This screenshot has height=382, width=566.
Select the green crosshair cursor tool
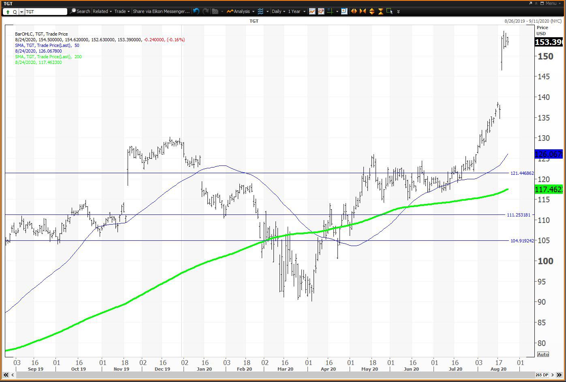(330, 11)
